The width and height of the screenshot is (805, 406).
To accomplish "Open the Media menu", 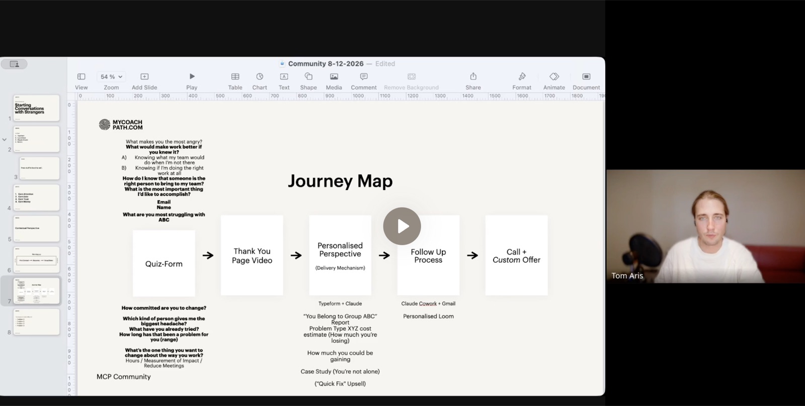I will (x=334, y=81).
